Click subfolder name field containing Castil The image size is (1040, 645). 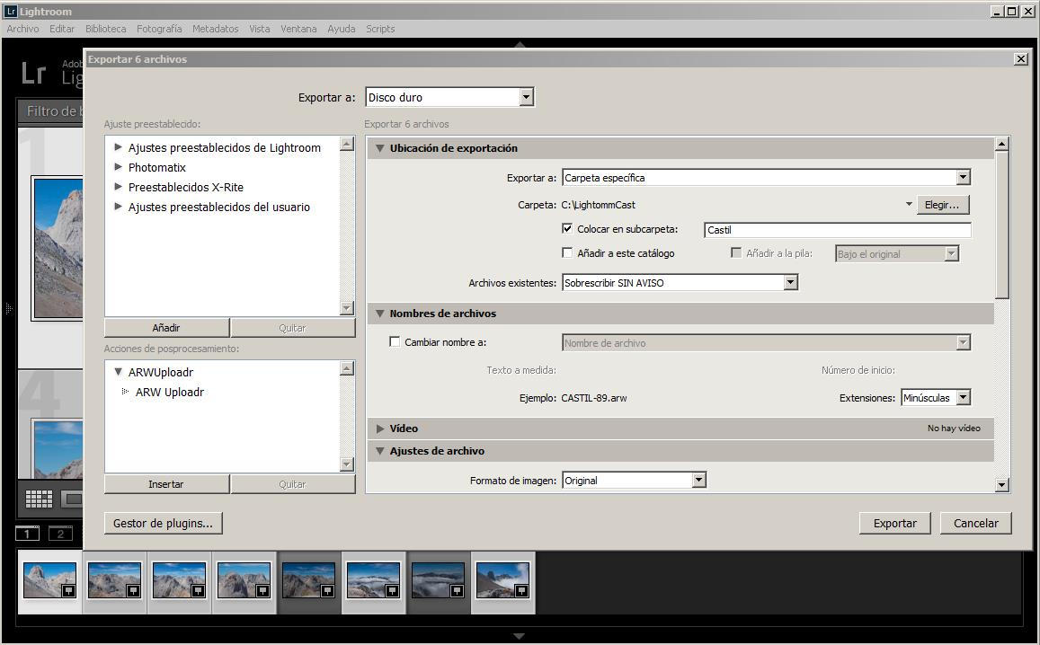(837, 230)
